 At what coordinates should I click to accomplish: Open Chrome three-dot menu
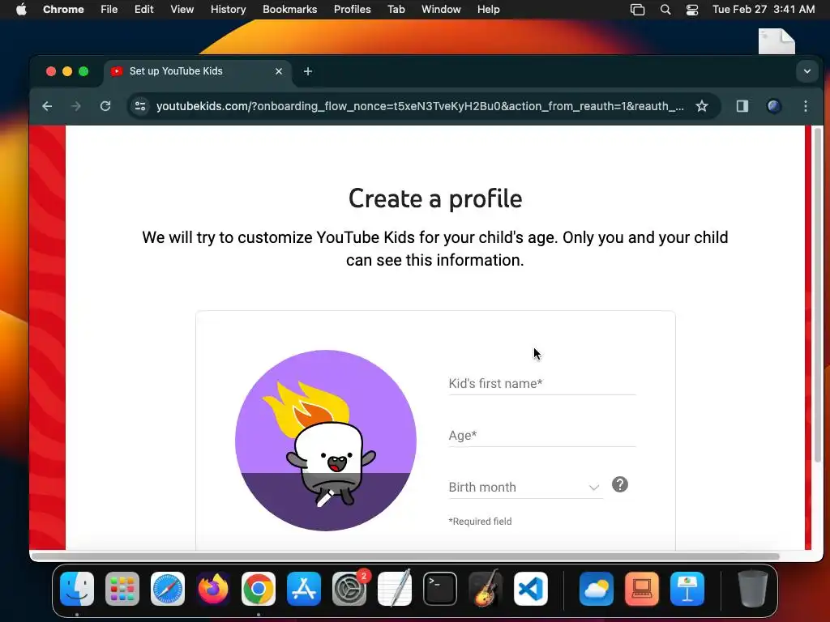tap(805, 106)
